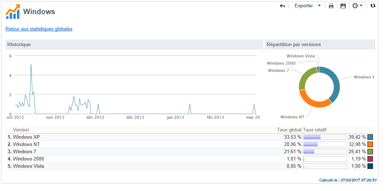Click the back arrow icon in toolbar
Screen dimensions: 386x191
pos(282,6)
